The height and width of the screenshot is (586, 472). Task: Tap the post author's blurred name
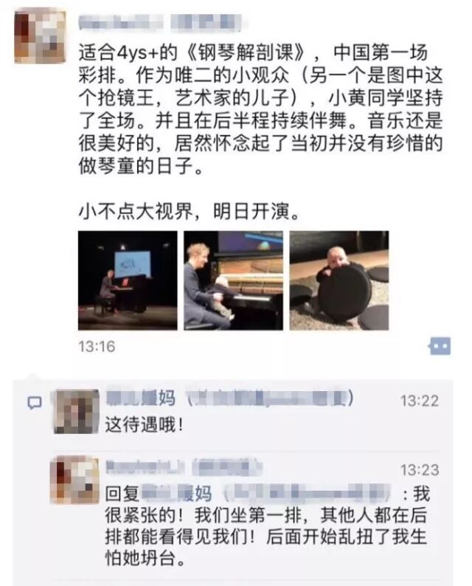[121, 22]
